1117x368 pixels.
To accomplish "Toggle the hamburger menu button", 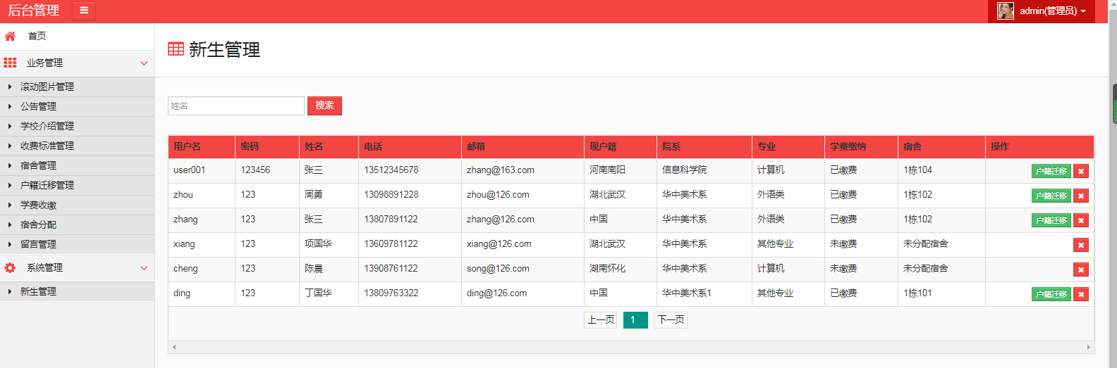I will [84, 11].
